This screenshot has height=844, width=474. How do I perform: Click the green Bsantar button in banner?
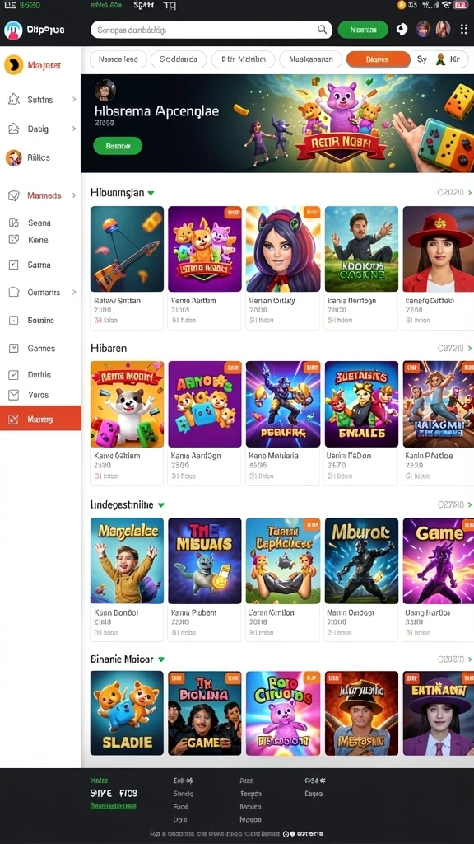(x=118, y=145)
